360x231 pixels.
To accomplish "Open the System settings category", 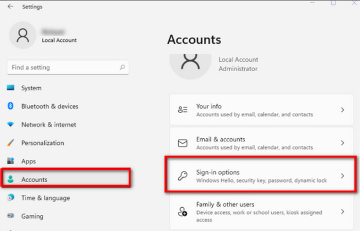I will pyautogui.click(x=31, y=88).
